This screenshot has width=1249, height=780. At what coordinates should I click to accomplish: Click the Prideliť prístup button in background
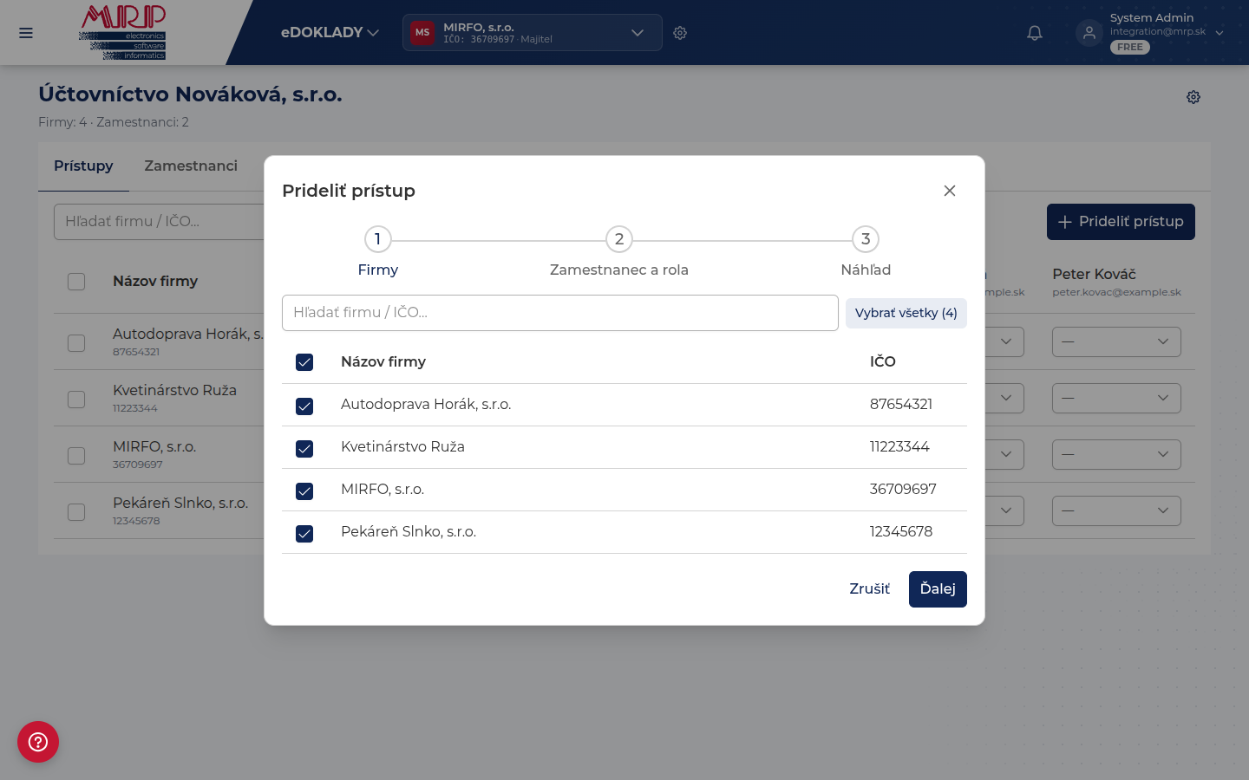tap(1121, 222)
